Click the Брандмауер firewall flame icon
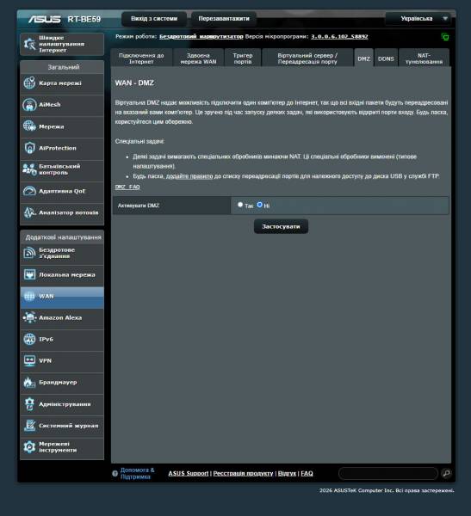Screen dimensions: 471x516 [29, 383]
